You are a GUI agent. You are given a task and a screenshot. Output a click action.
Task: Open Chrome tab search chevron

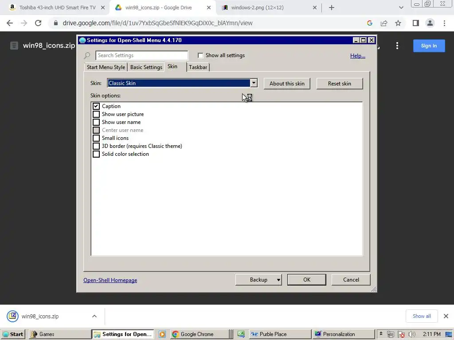(x=401, y=8)
